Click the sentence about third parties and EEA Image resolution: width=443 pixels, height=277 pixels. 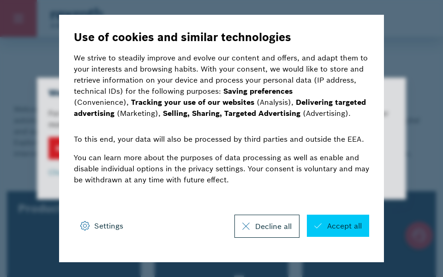[x=219, y=139]
